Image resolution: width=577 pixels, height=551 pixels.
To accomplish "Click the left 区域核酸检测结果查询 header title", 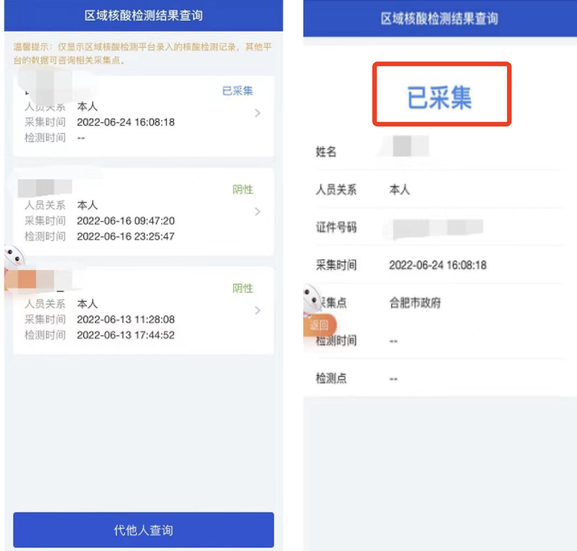I will [144, 16].
